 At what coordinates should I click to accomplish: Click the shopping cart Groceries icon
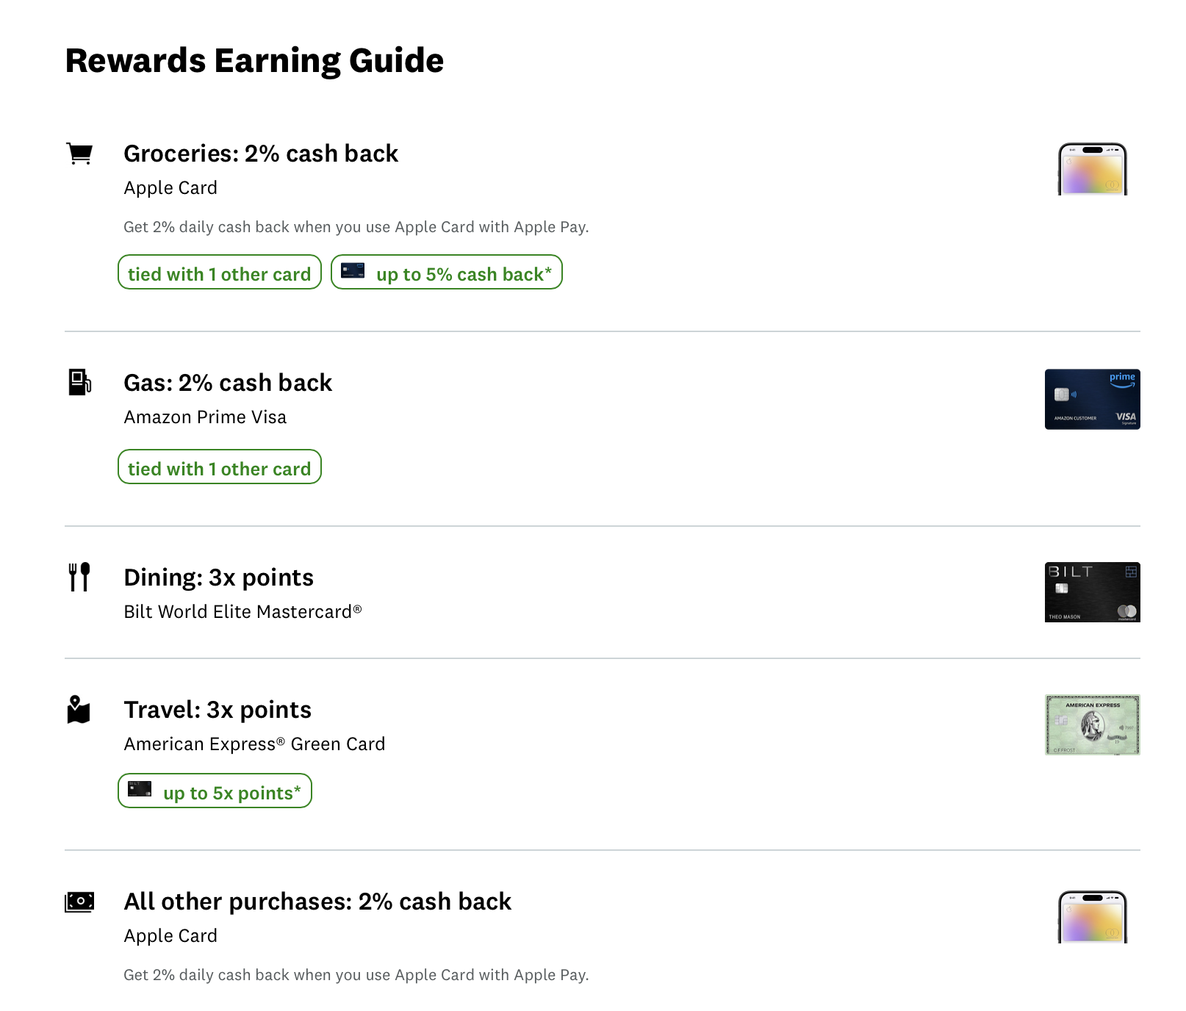[79, 154]
